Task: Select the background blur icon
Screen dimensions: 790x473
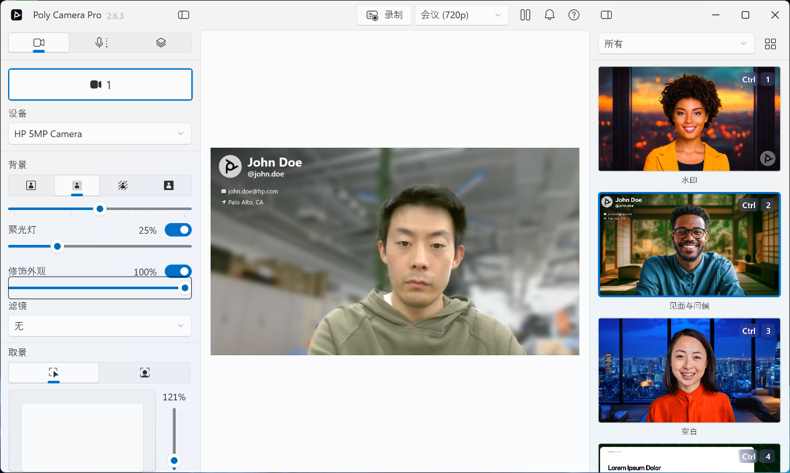Action: 77,185
